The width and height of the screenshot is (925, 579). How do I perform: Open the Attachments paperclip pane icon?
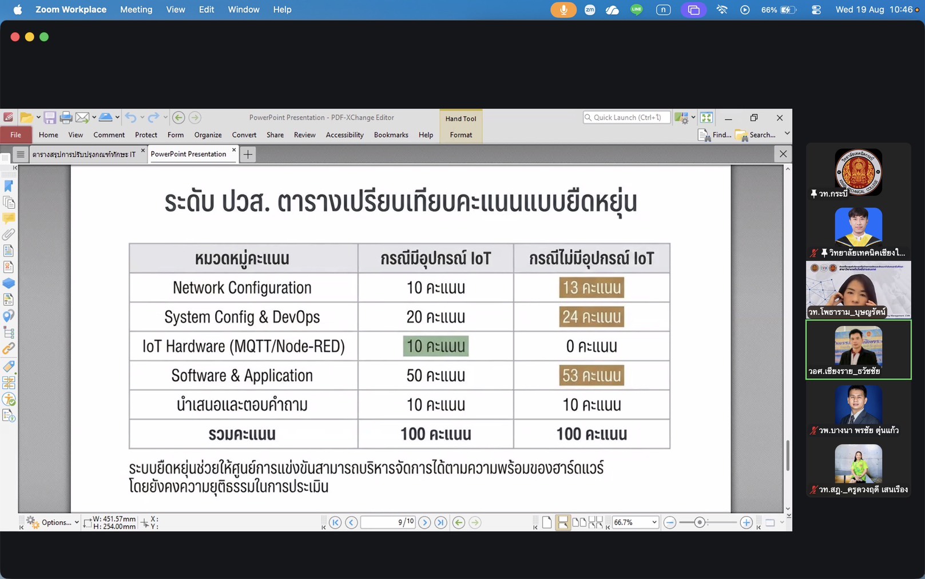(9, 235)
